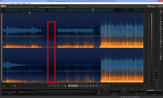
Task: Select the hand Grab tool
Action: 65,86
